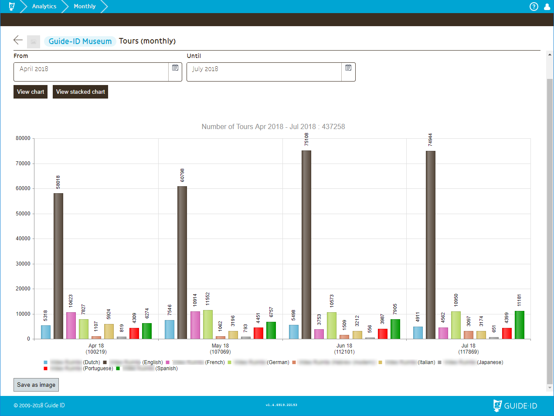Screen dimensions: 554x416
Task: Click the Guide ID home logo icon
Action: pyautogui.click(x=12, y=7)
